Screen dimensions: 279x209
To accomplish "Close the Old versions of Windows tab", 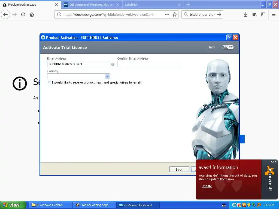I will [x=118, y=5].
